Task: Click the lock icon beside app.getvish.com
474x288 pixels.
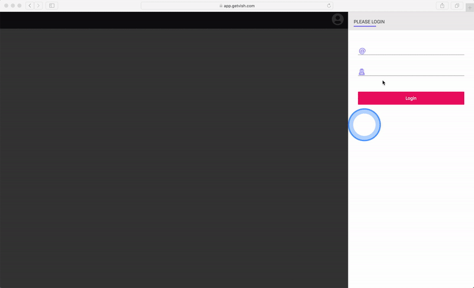Action: (x=220, y=5)
